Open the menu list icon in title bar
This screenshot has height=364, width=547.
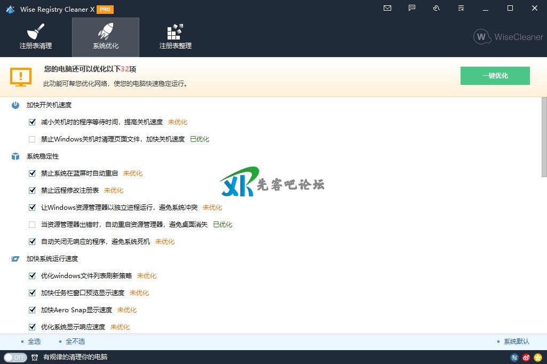pos(461,8)
